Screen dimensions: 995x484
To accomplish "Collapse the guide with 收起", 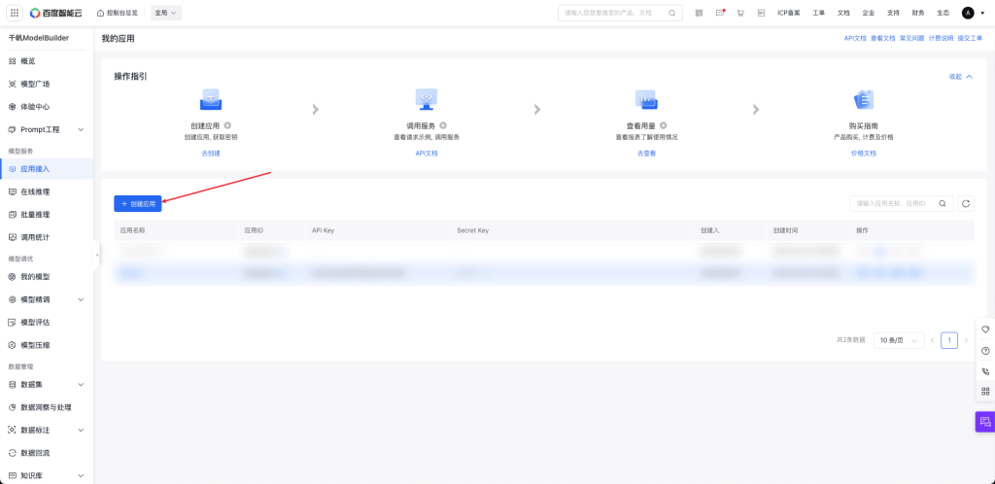I will coord(960,76).
